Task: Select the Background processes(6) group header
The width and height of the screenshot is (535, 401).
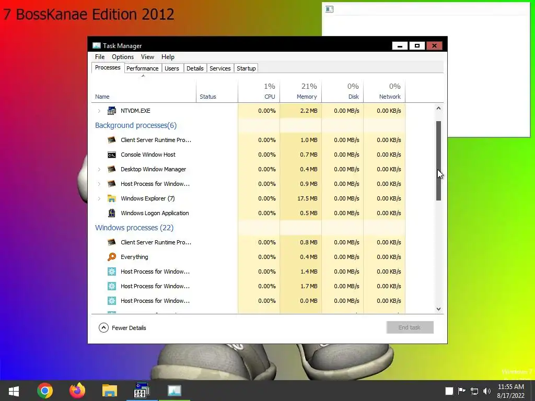Action: pyautogui.click(x=136, y=125)
